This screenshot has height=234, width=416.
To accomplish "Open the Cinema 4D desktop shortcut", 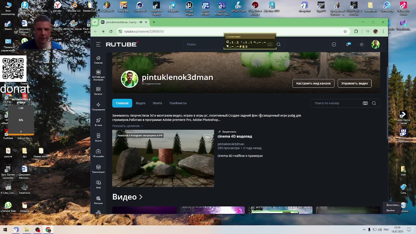I will 140,7.
